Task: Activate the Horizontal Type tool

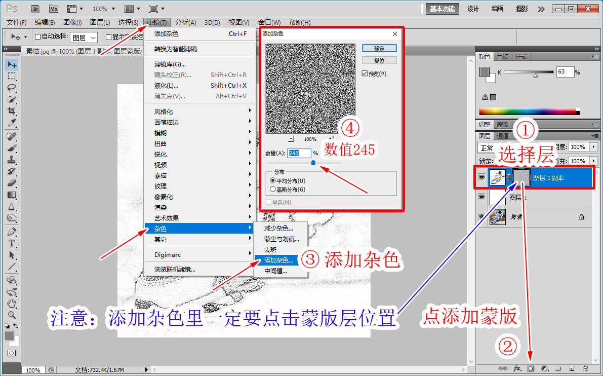Action: 12,243
